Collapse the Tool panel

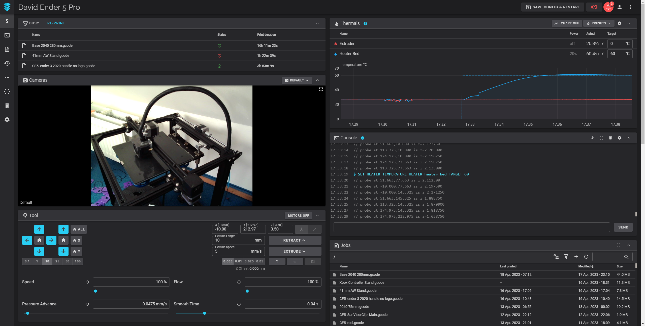click(x=317, y=215)
